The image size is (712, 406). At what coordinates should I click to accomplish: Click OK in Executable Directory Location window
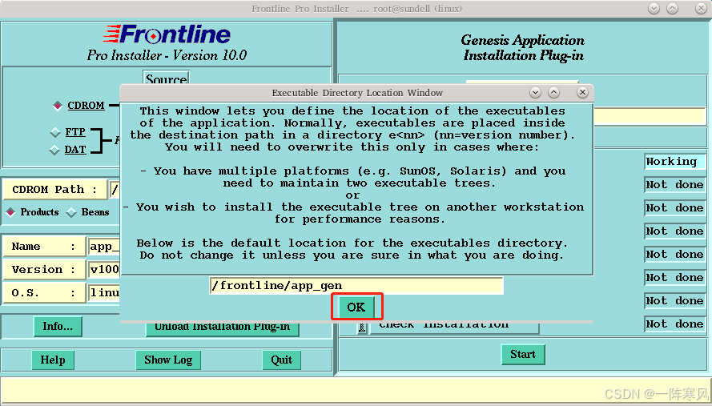(356, 308)
